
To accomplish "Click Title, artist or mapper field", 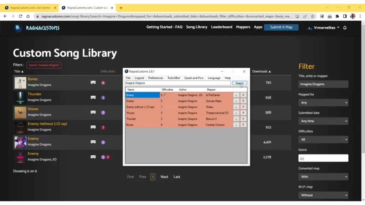I will click(323, 84).
